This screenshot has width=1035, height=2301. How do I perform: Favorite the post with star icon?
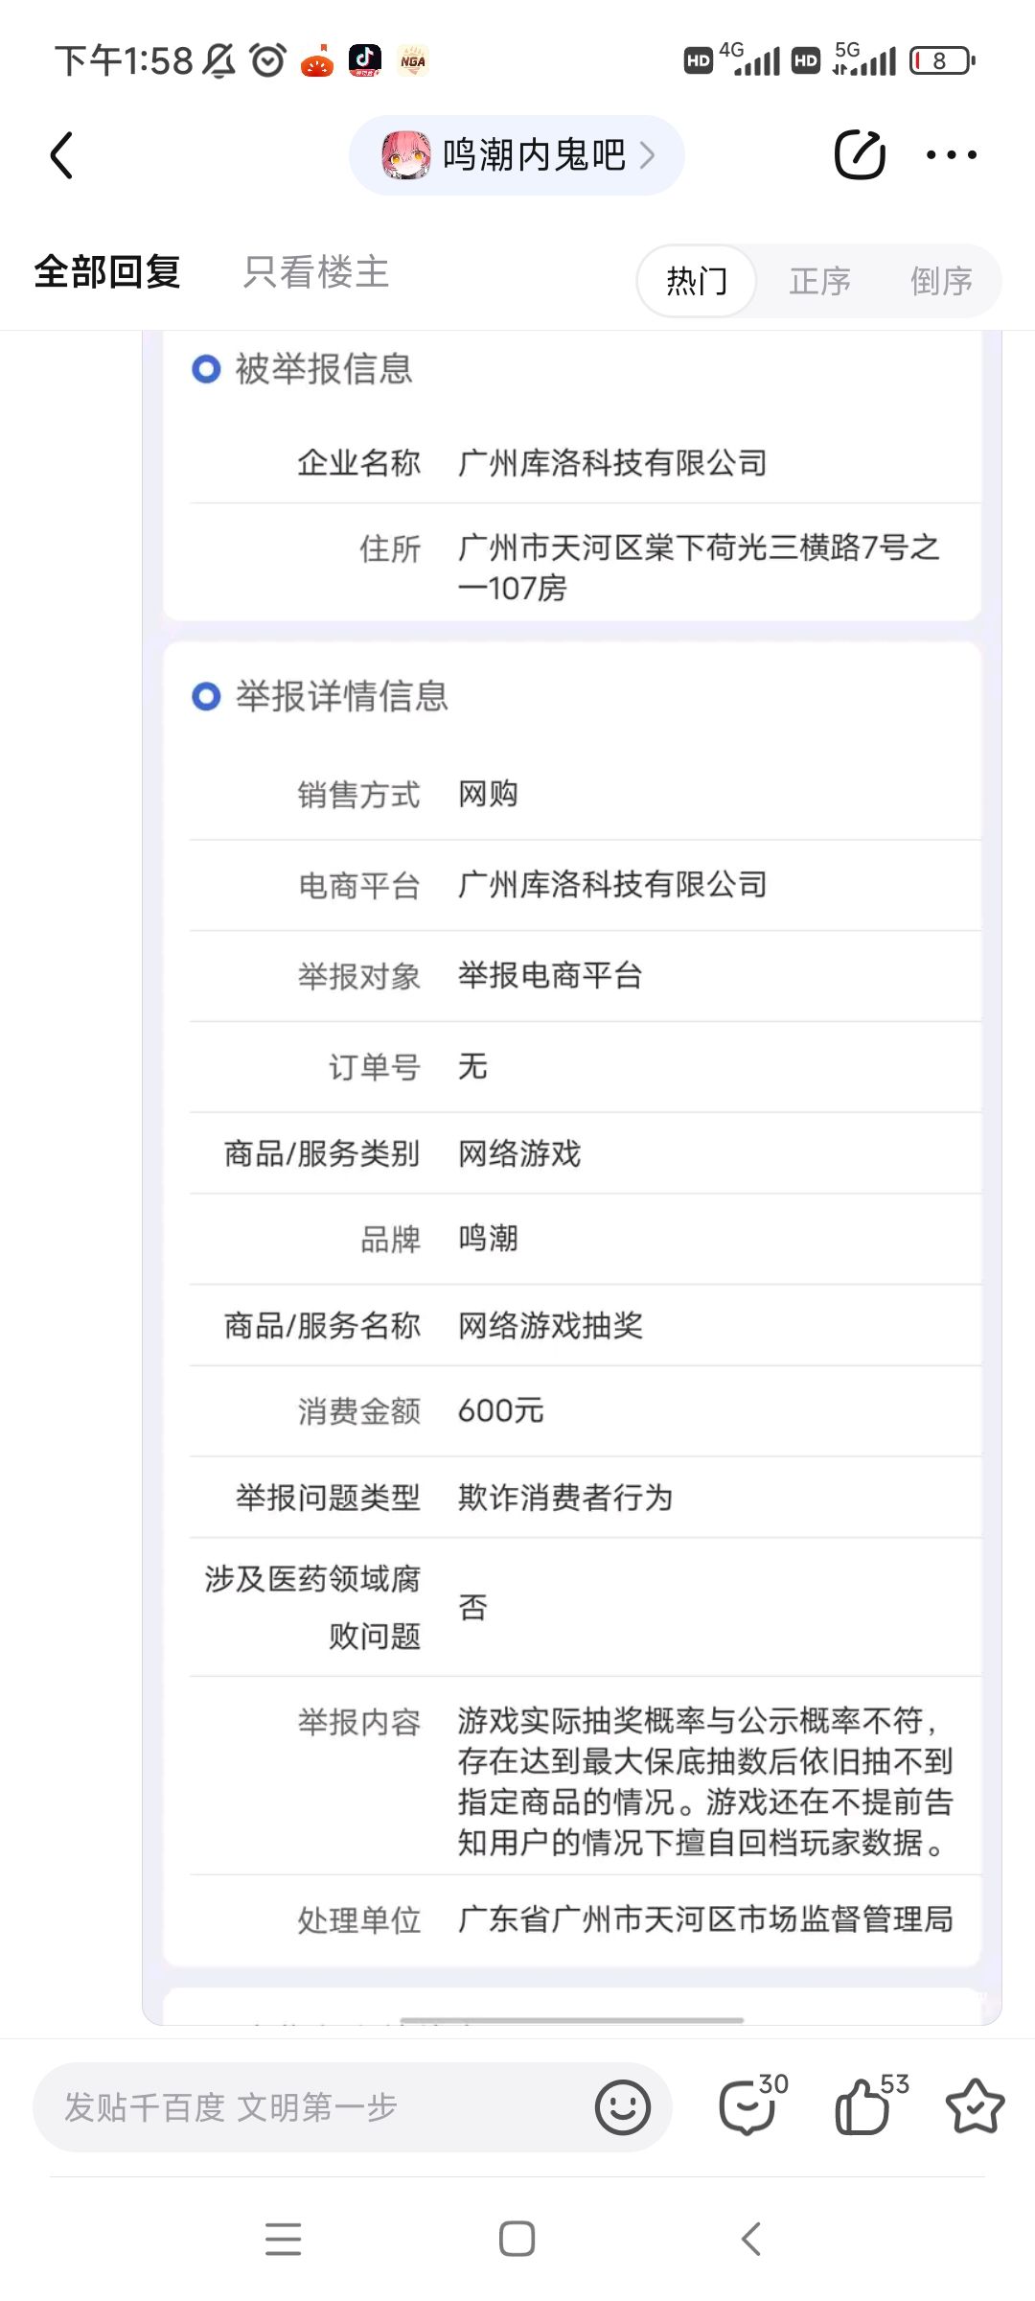click(975, 2105)
